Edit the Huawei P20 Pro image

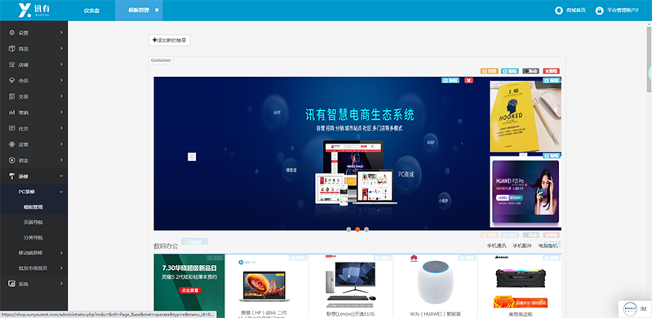pyautogui.click(x=552, y=156)
